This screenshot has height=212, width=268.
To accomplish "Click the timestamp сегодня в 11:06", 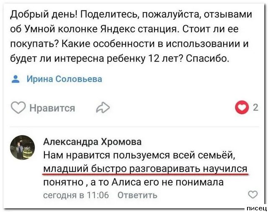I will pyautogui.click(x=76, y=195).
